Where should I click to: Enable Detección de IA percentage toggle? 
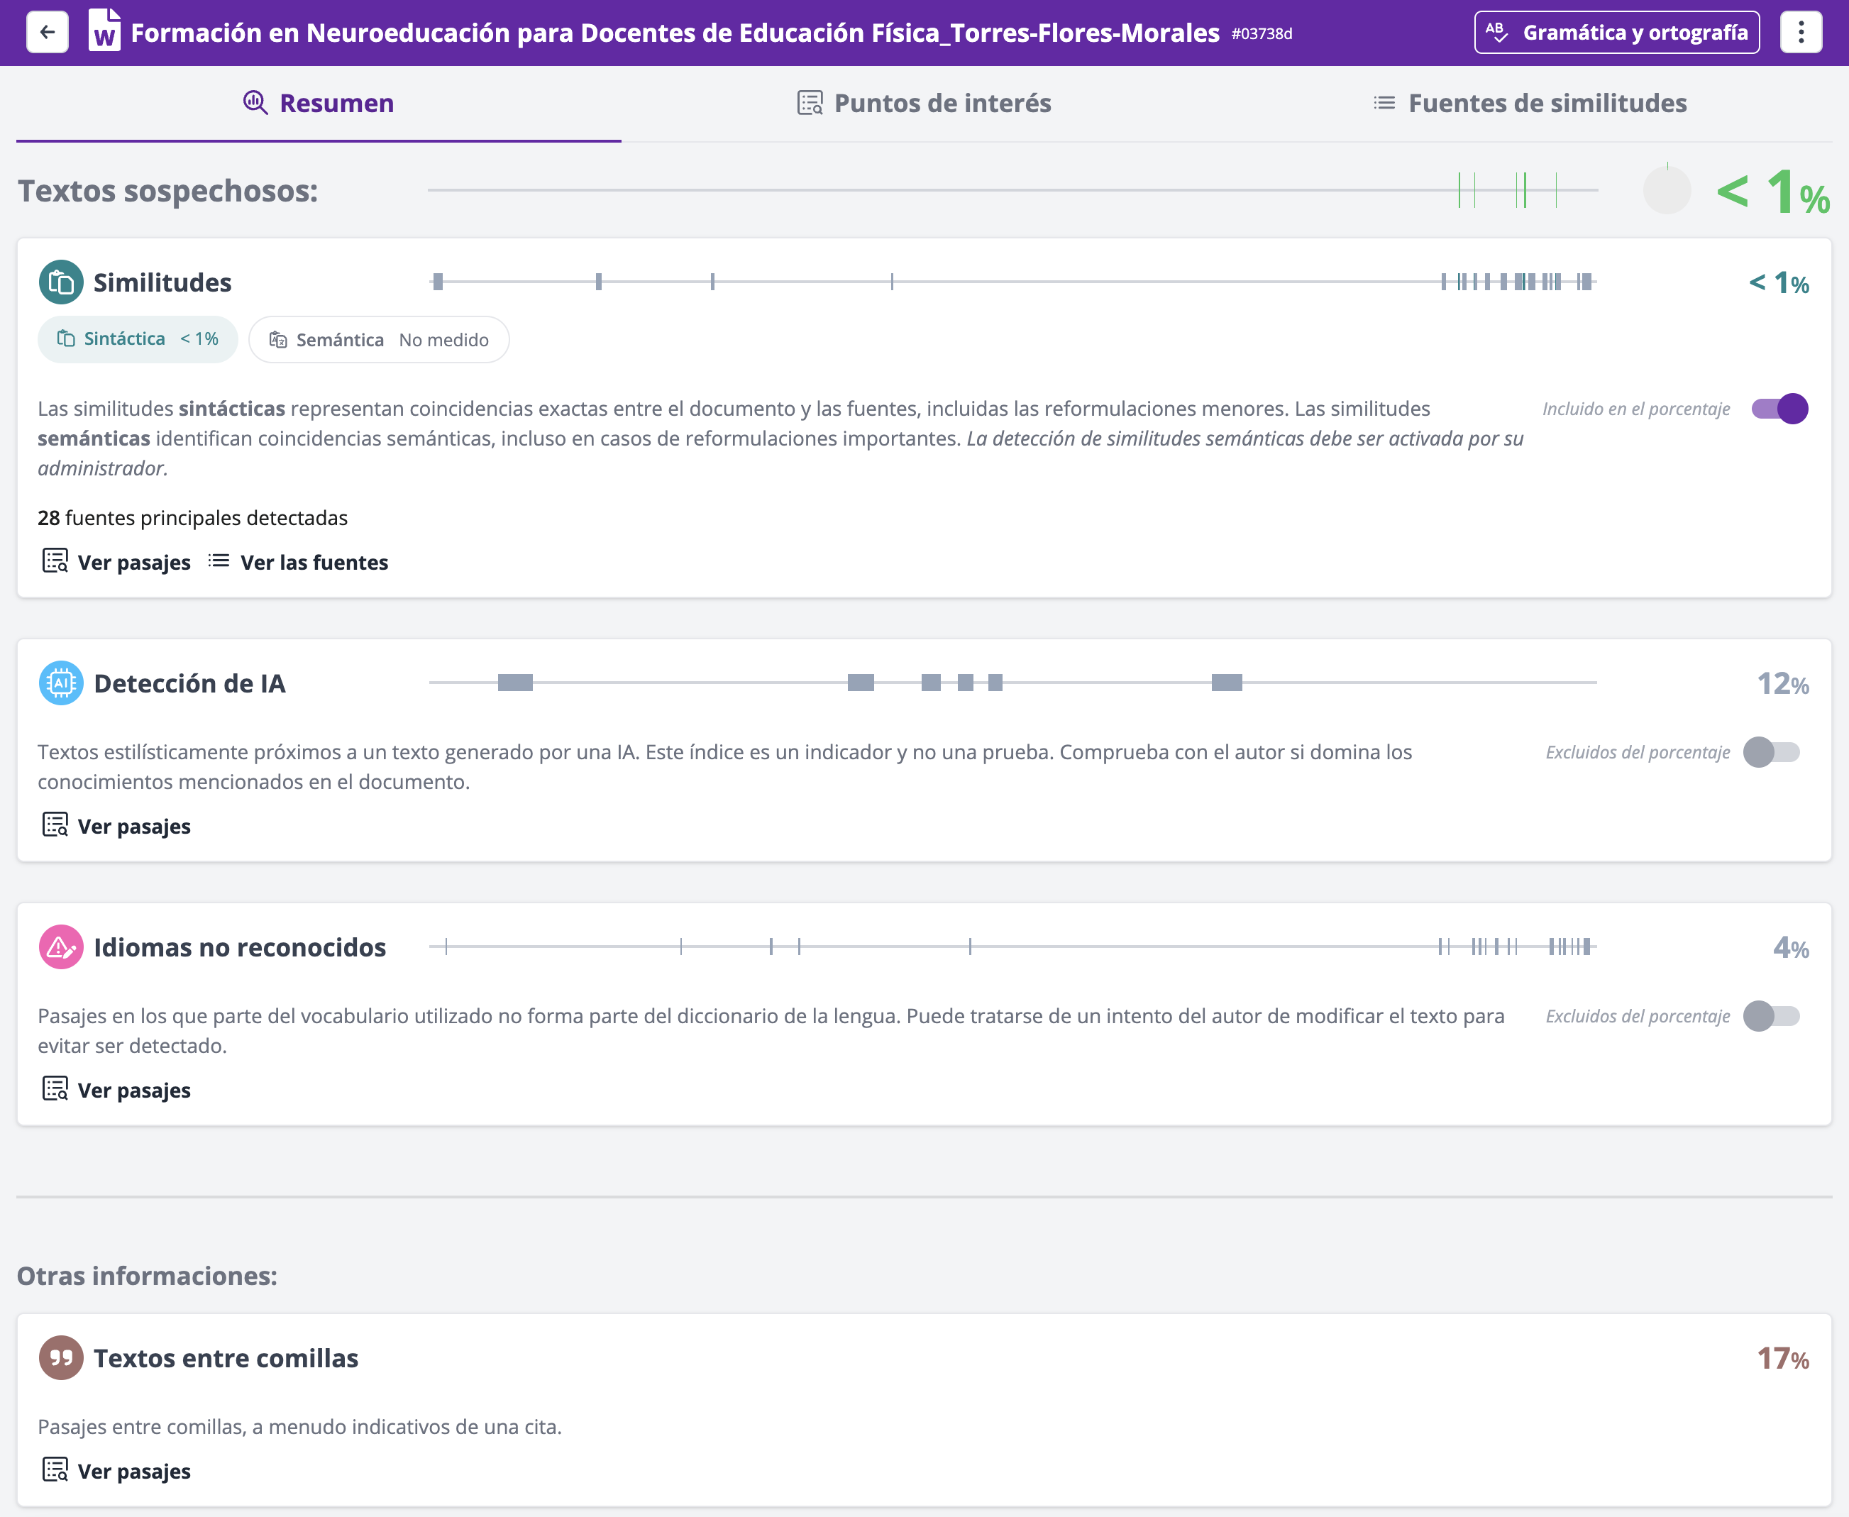coord(1771,752)
